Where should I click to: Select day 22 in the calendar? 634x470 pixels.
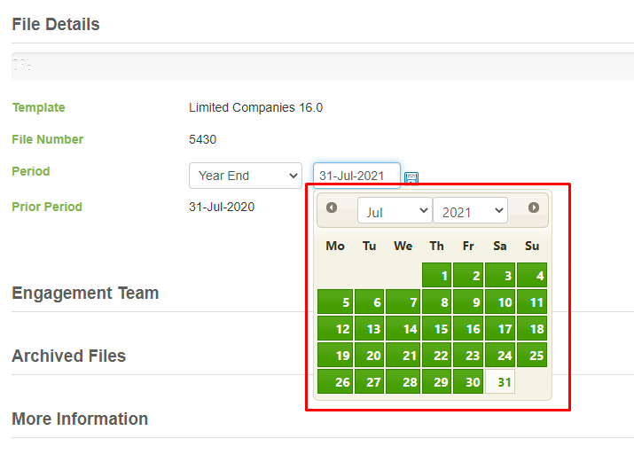point(436,355)
